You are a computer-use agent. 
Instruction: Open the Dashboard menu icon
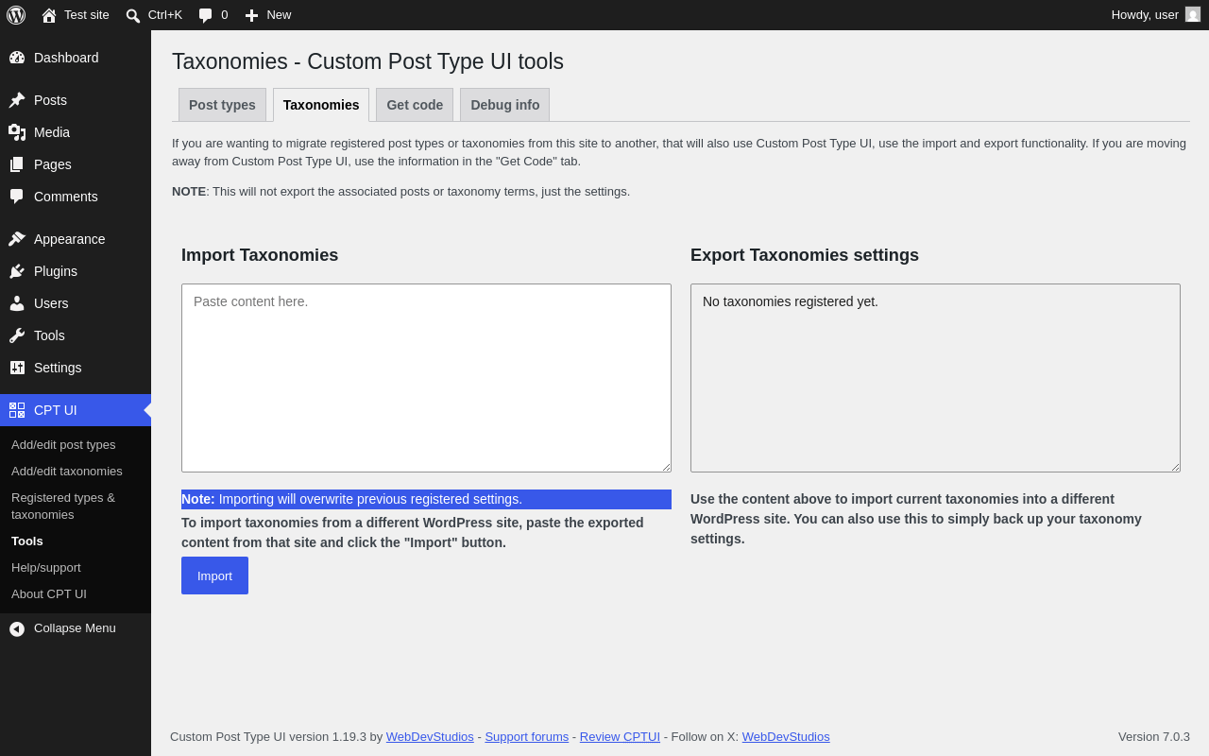click(17, 58)
